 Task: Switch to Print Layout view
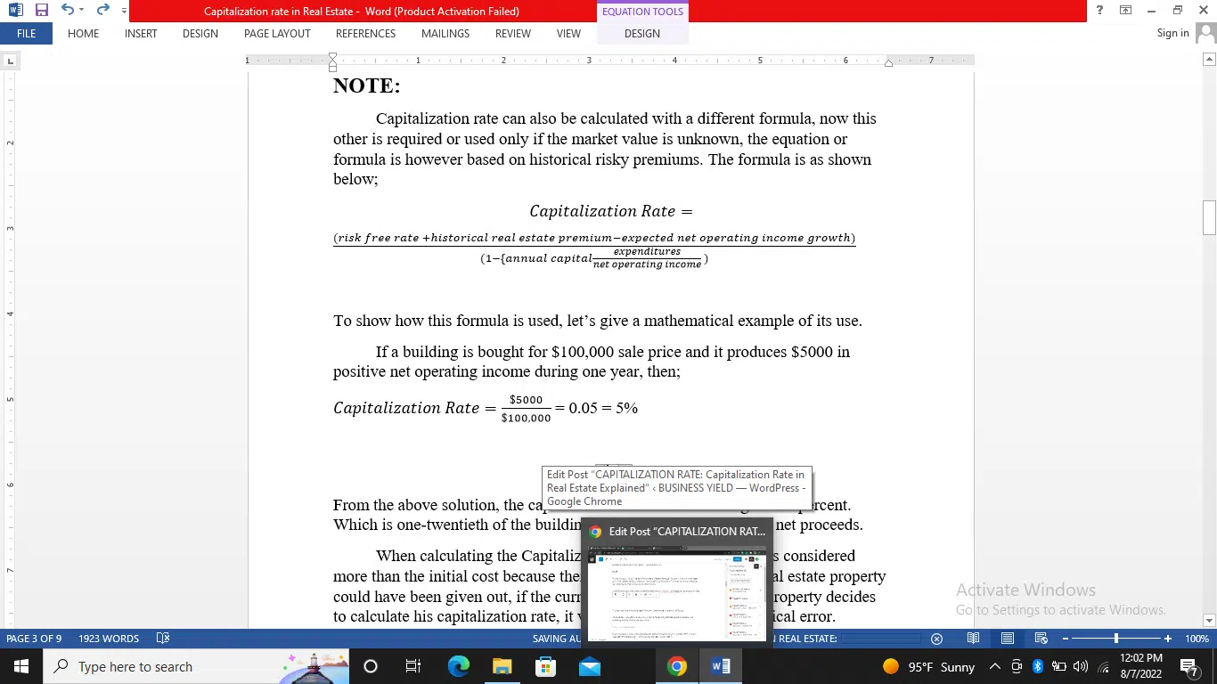[x=1007, y=639]
